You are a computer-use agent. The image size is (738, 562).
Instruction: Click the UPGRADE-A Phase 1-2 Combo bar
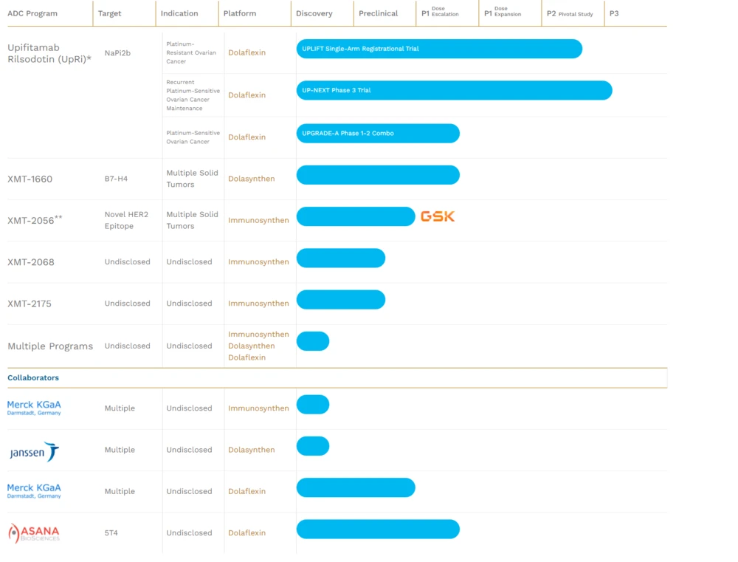pyautogui.click(x=377, y=134)
